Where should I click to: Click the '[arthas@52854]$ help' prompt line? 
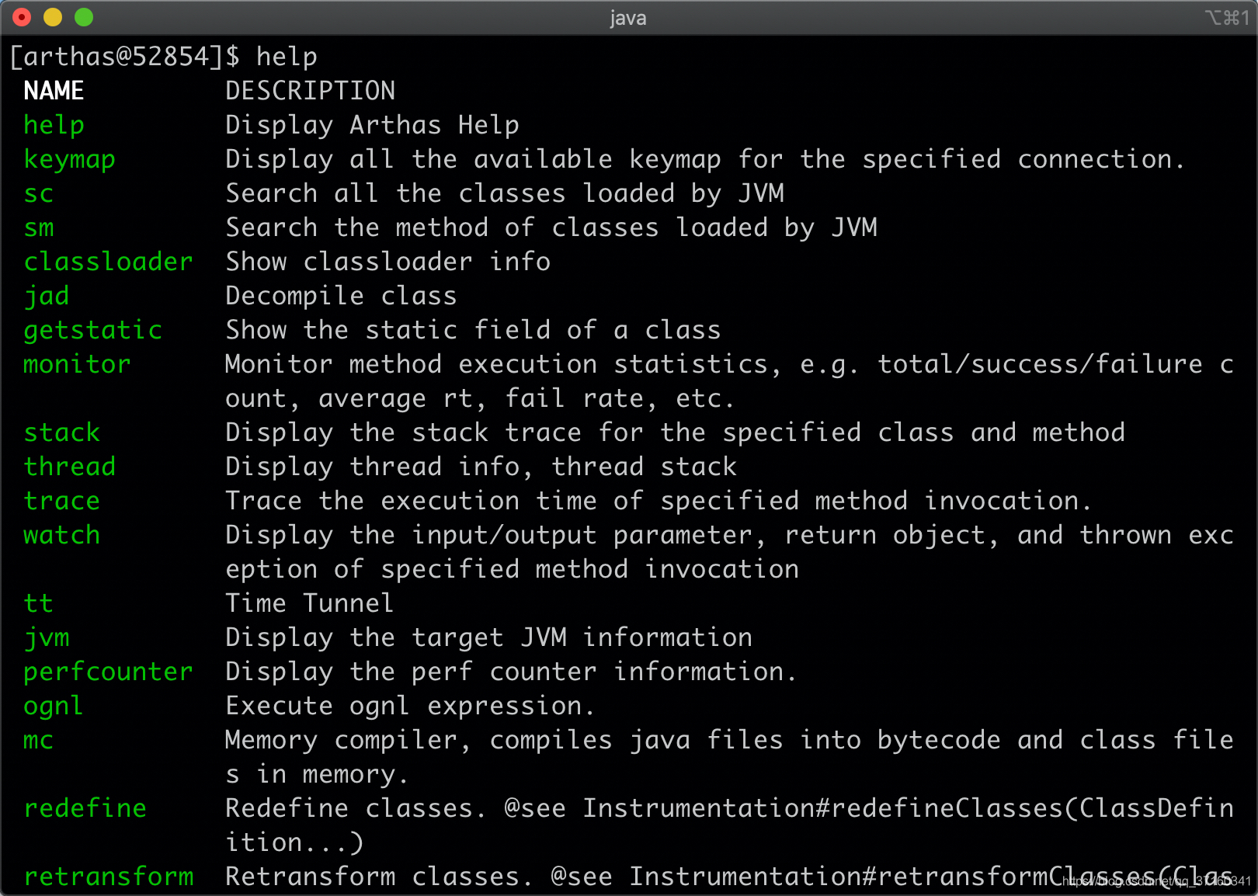click(x=163, y=57)
